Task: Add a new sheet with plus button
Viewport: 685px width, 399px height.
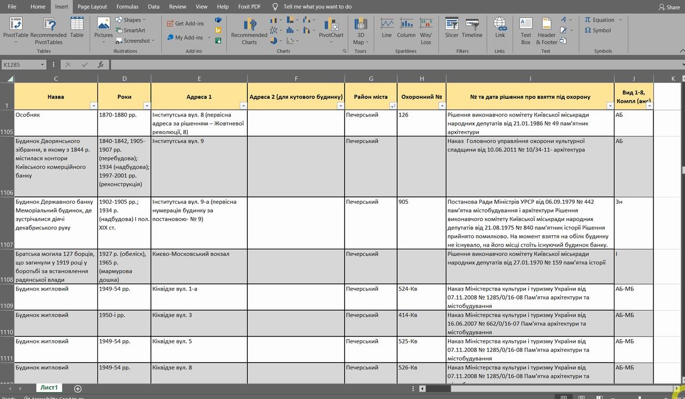Action: click(x=78, y=388)
